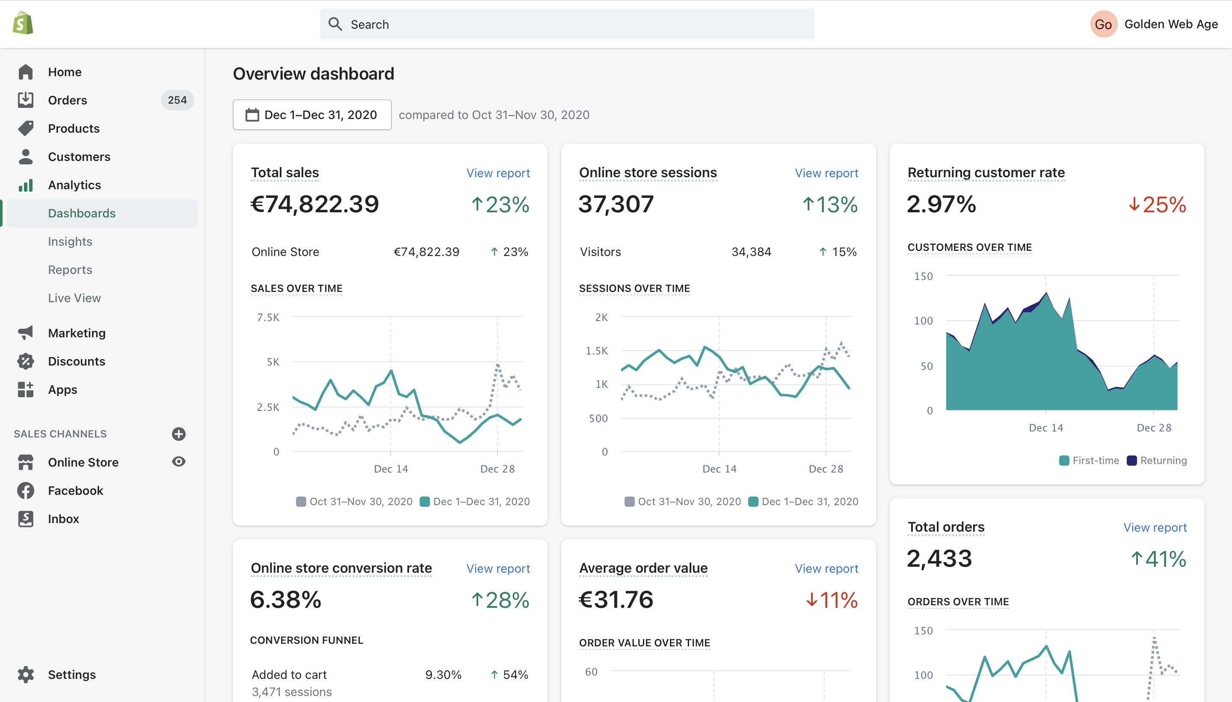
Task: Click the Orders inbox-arrow icon
Action: tap(26, 100)
